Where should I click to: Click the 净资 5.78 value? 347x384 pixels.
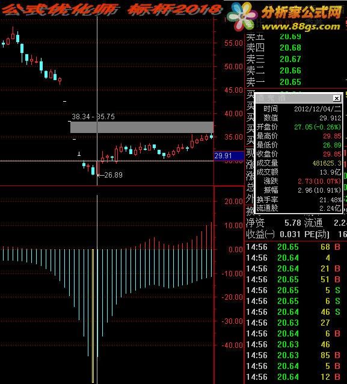293,223
